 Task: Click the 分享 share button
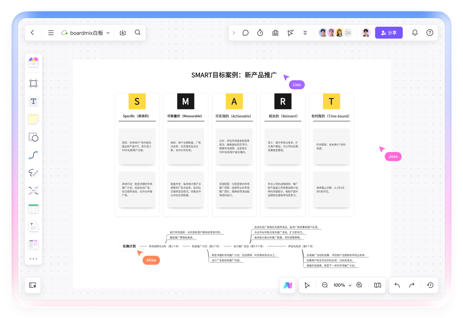[x=389, y=32]
